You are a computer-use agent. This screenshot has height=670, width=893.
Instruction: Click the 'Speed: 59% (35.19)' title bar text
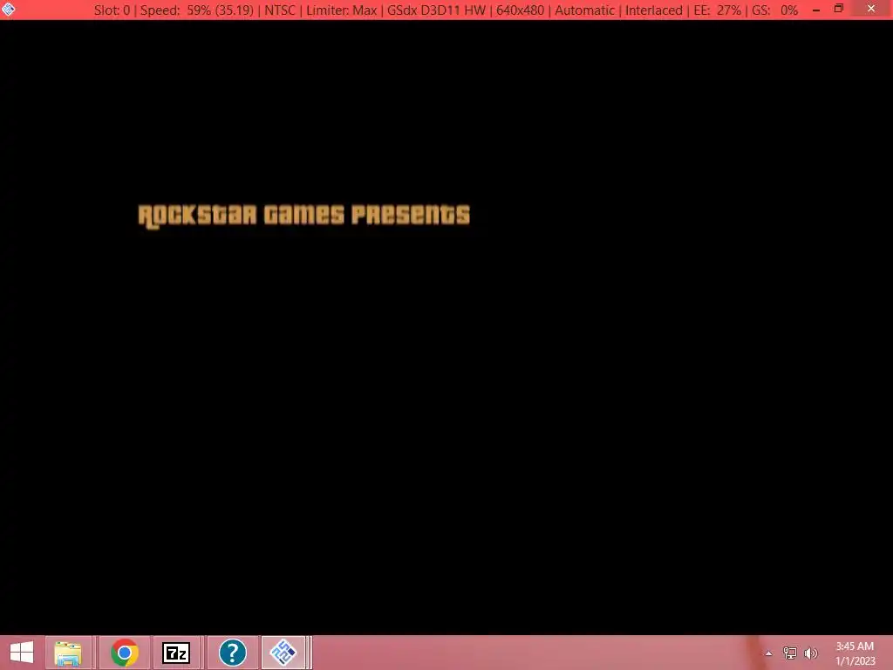point(196,10)
